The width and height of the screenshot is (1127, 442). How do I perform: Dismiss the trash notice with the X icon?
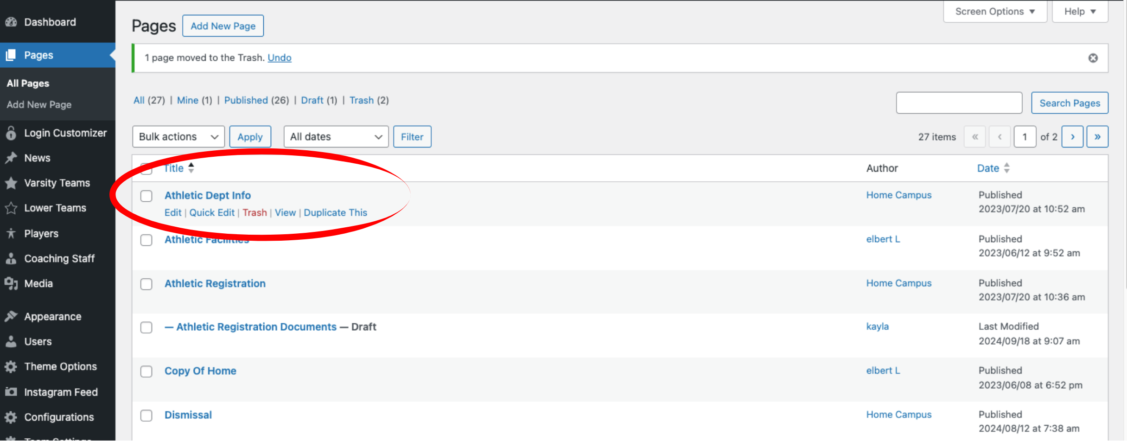click(1093, 58)
